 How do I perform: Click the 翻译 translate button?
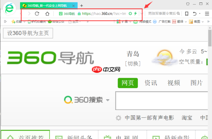point(178,22)
